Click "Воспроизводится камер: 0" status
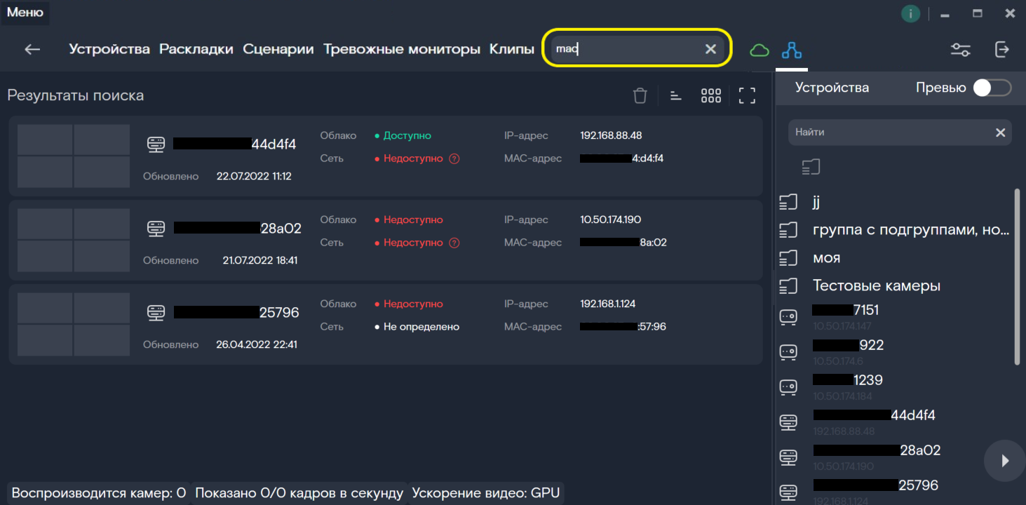The image size is (1026, 505). [x=99, y=493]
